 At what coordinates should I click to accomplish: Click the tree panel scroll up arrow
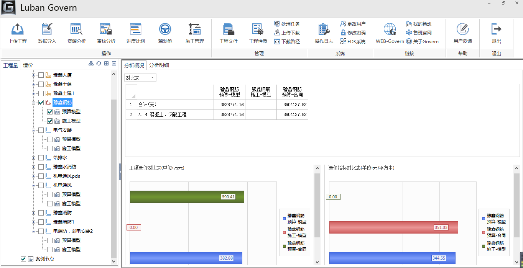[113, 74]
